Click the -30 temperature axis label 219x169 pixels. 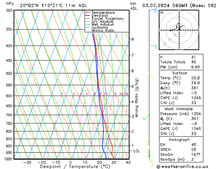(27, 162)
